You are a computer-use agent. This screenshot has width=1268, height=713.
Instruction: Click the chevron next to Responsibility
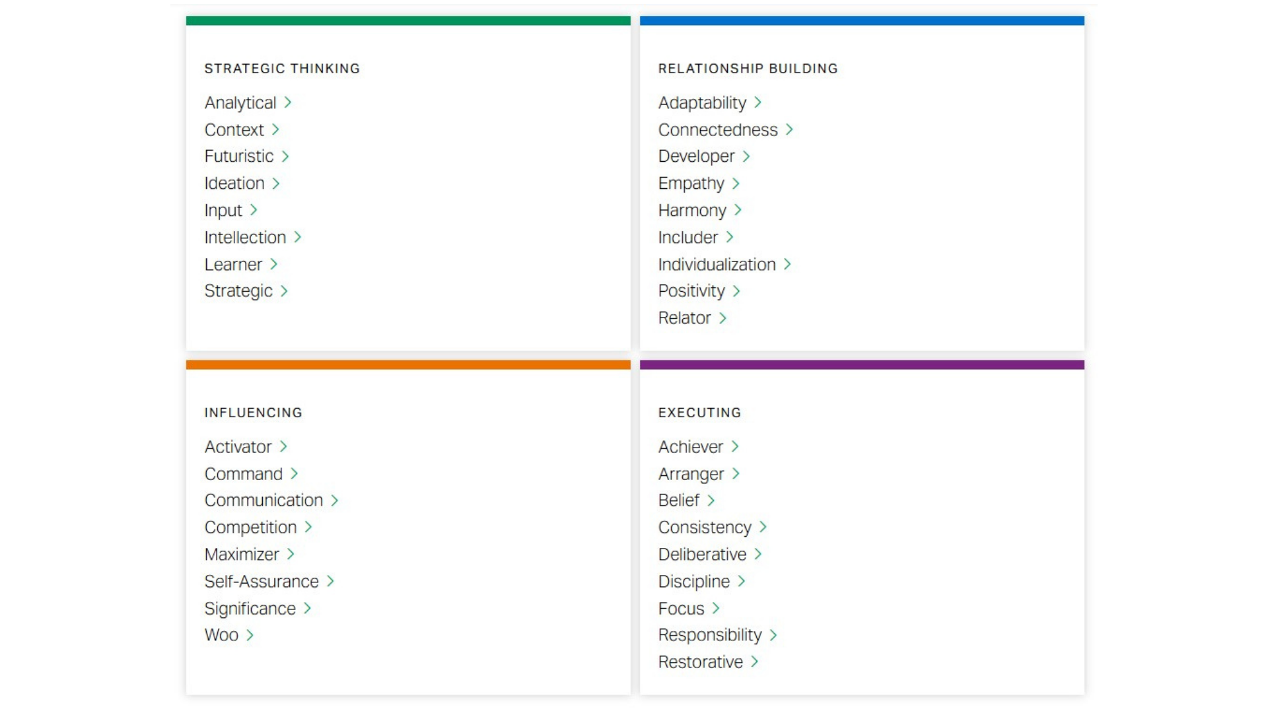pos(773,636)
